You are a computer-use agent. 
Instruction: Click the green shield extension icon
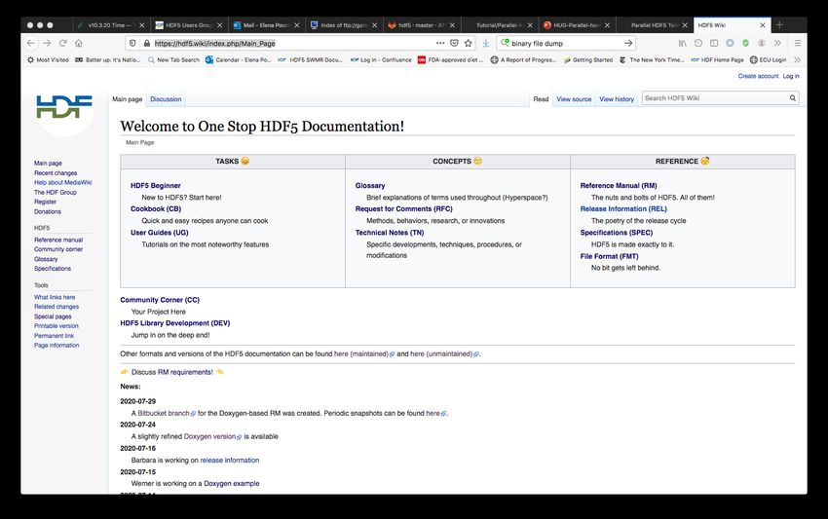745,43
